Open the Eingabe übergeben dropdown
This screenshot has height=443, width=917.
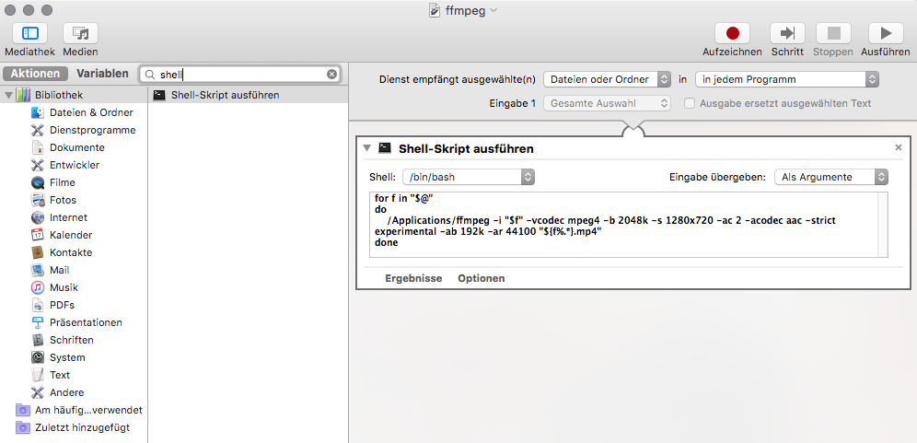[x=831, y=178]
